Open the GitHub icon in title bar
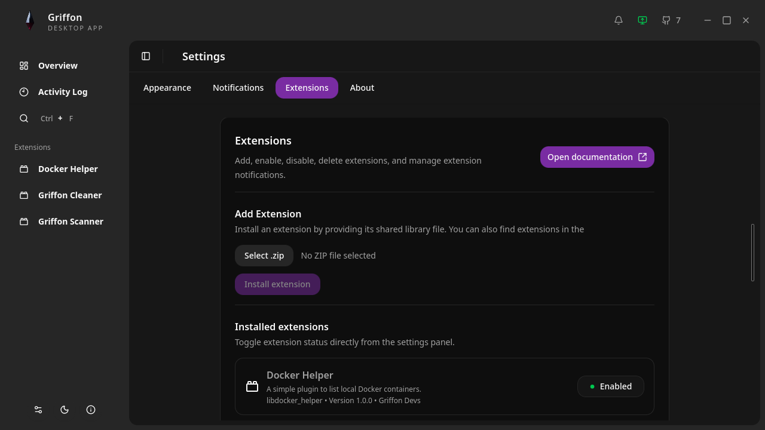The image size is (765, 430). click(666, 20)
